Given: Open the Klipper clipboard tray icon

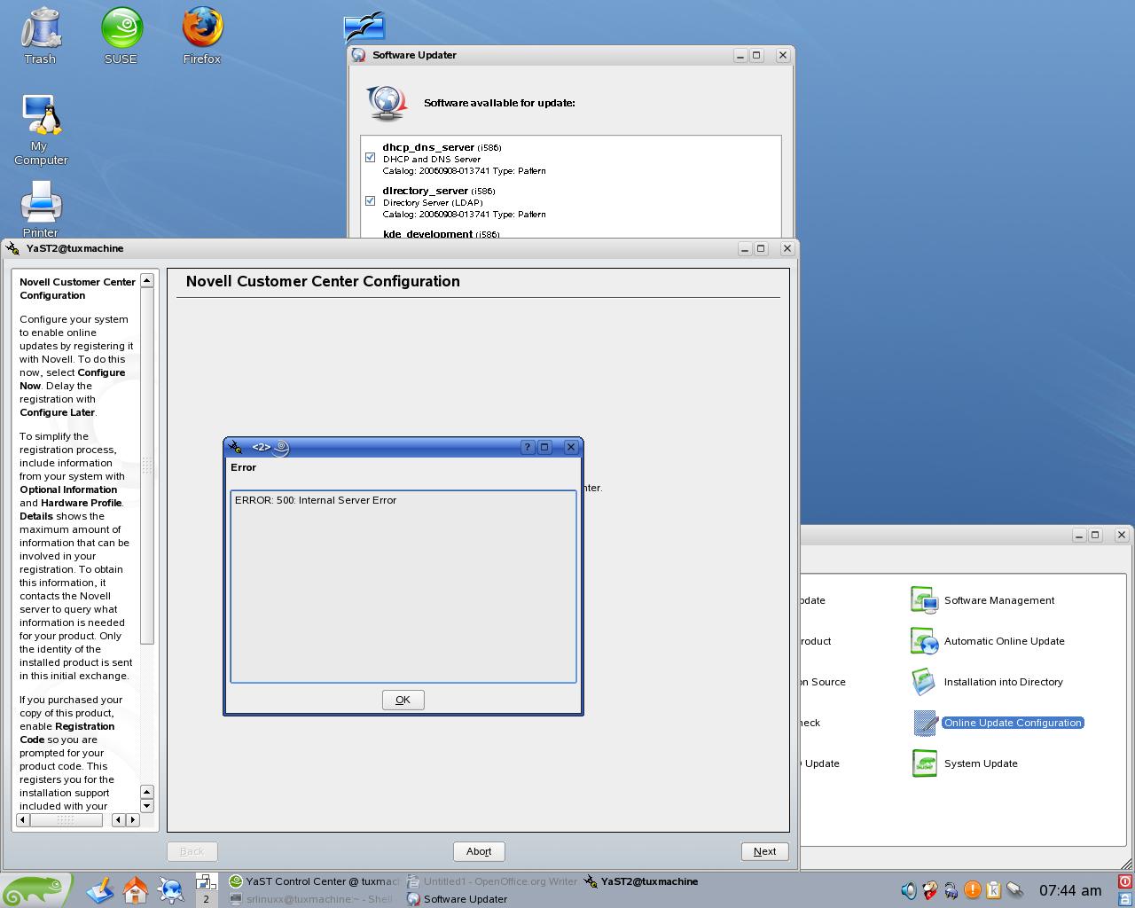Looking at the screenshot, I should (x=994, y=890).
